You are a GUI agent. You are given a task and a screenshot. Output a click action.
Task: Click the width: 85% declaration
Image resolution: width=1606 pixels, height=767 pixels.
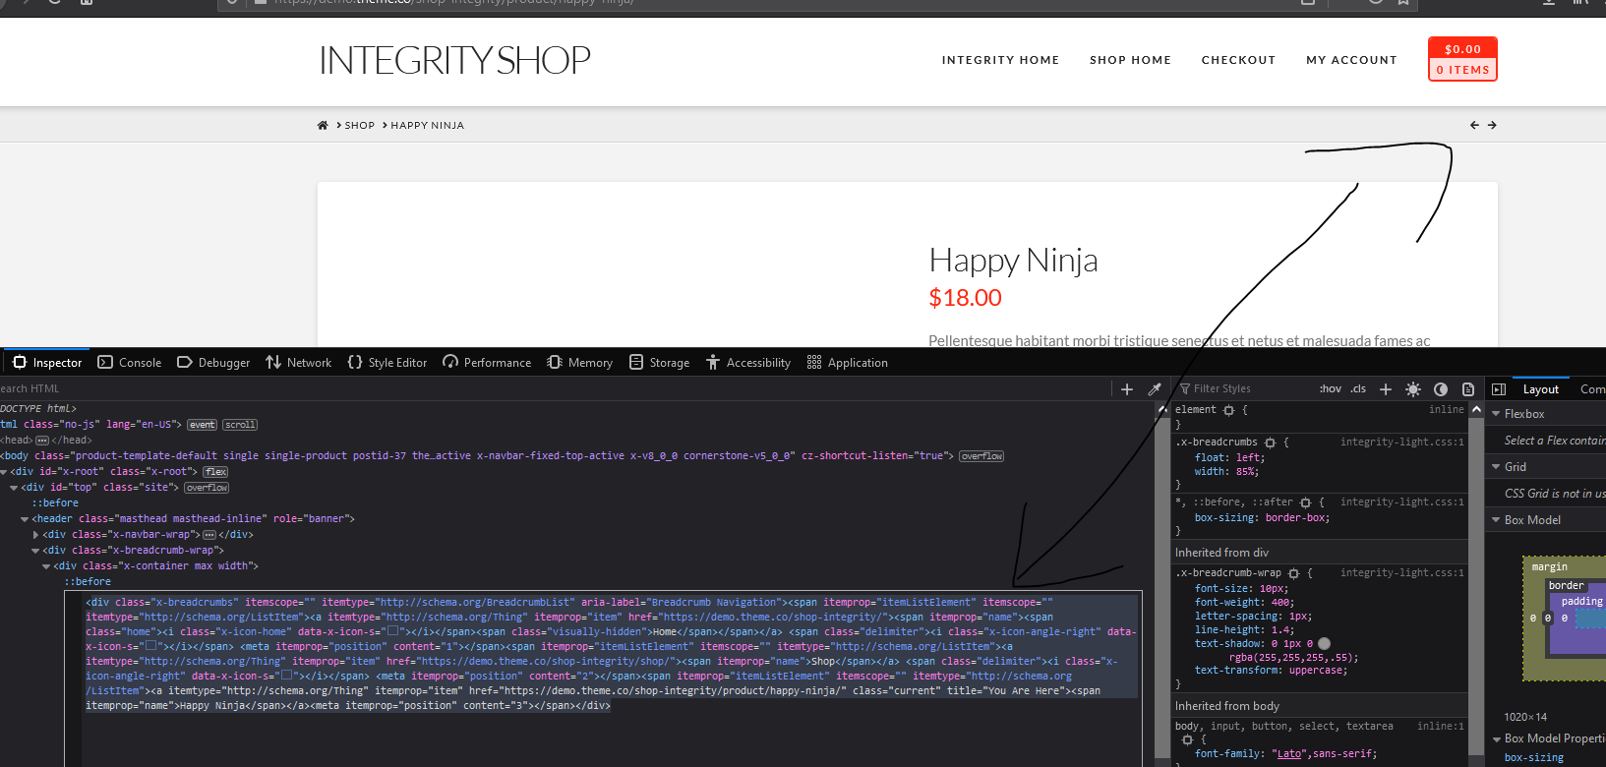(1226, 471)
